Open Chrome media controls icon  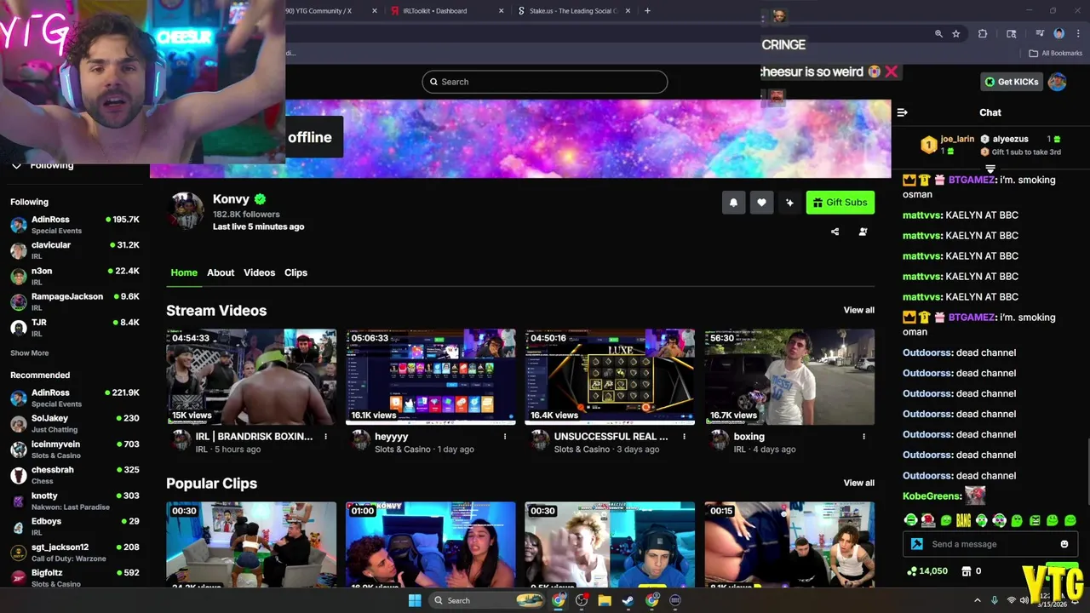[x=1040, y=34]
